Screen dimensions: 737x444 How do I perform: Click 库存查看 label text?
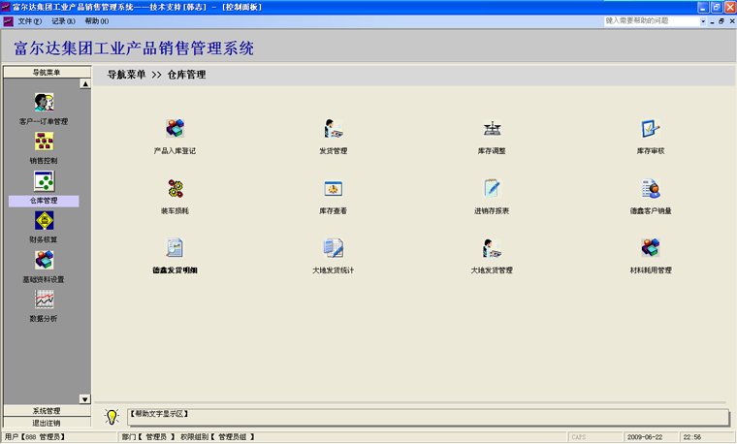click(x=334, y=211)
